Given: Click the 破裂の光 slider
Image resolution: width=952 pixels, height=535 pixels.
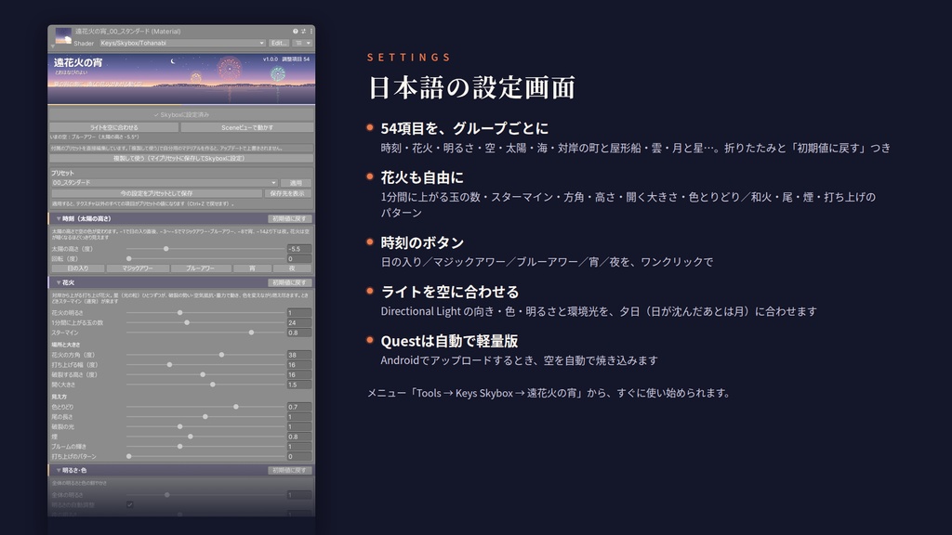Looking at the screenshot, I should coord(205,426).
